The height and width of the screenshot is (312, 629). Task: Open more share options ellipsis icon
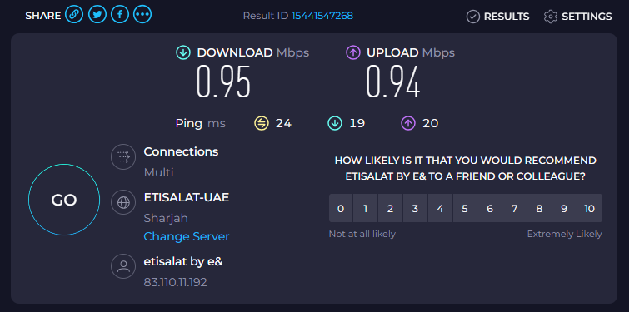pos(142,15)
